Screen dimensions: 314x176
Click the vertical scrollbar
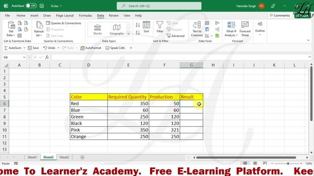tap(311, 94)
